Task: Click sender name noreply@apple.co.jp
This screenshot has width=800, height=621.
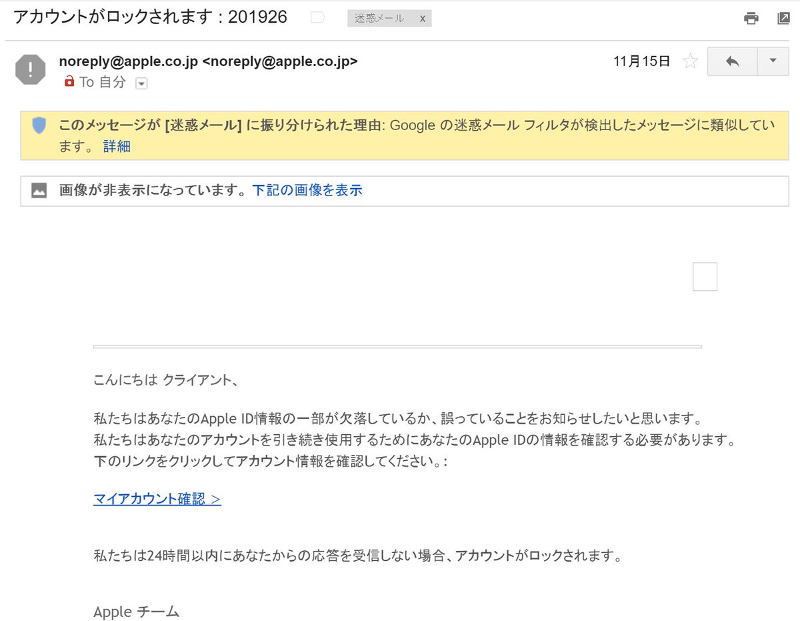Action: point(128,61)
